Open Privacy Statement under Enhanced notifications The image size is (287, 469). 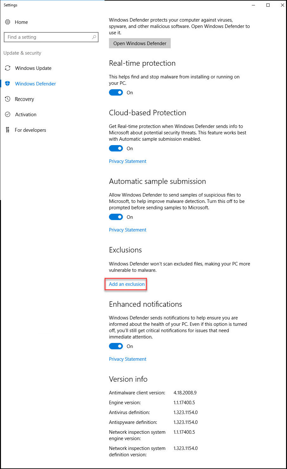coord(127,359)
